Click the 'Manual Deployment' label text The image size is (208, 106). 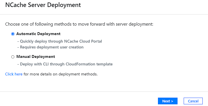click(x=36, y=57)
